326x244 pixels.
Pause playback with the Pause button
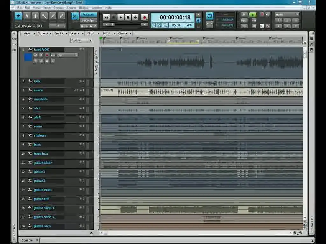point(128,17)
